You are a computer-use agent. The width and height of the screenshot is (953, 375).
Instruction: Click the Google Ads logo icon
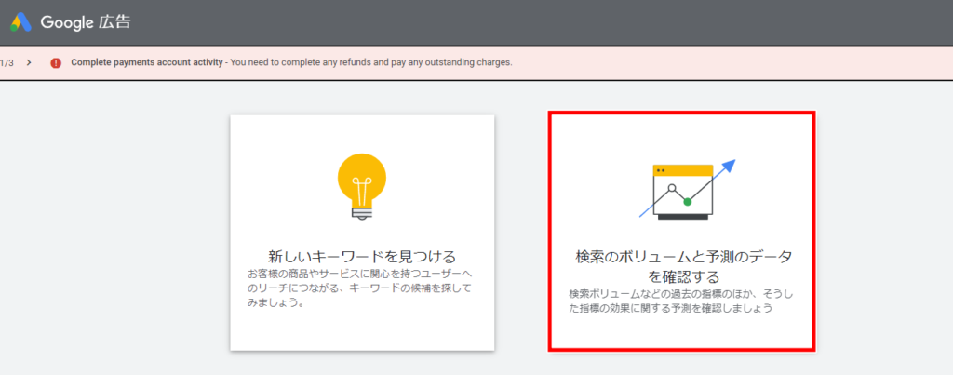pos(20,22)
